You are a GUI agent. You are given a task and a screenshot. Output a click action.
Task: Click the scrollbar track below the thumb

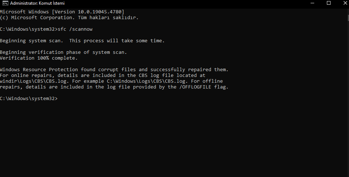point(348,98)
